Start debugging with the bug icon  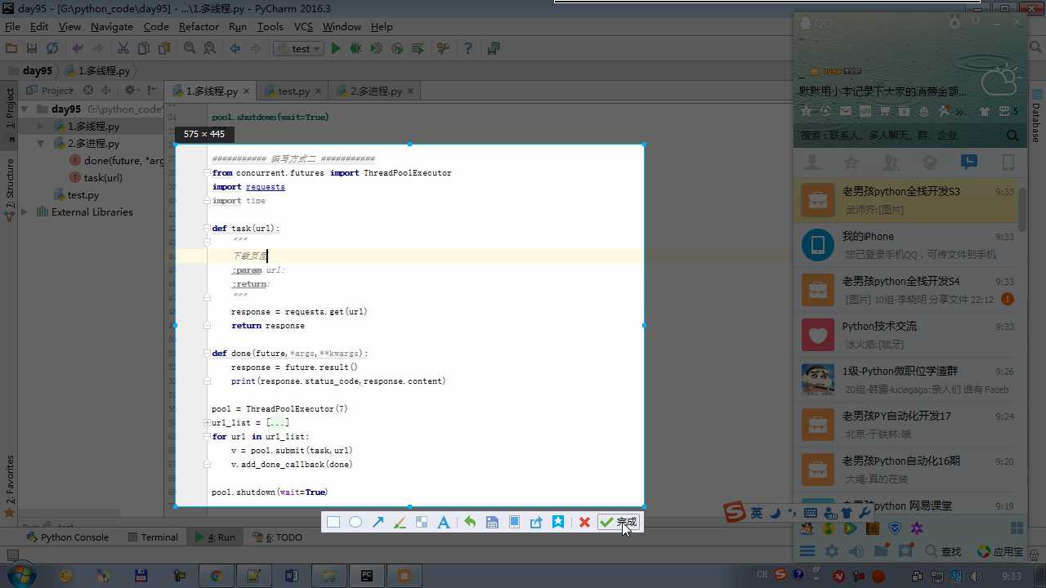point(355,49)
